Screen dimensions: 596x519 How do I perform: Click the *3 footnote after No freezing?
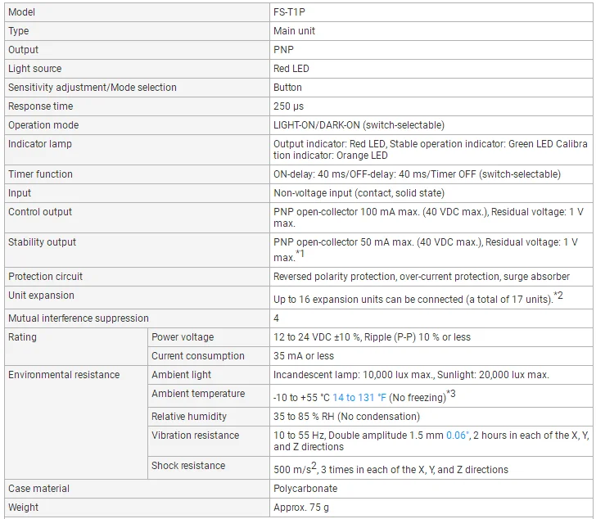click(451, 394)
